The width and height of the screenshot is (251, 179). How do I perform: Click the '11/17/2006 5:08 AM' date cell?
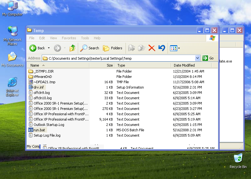(189, 82)
